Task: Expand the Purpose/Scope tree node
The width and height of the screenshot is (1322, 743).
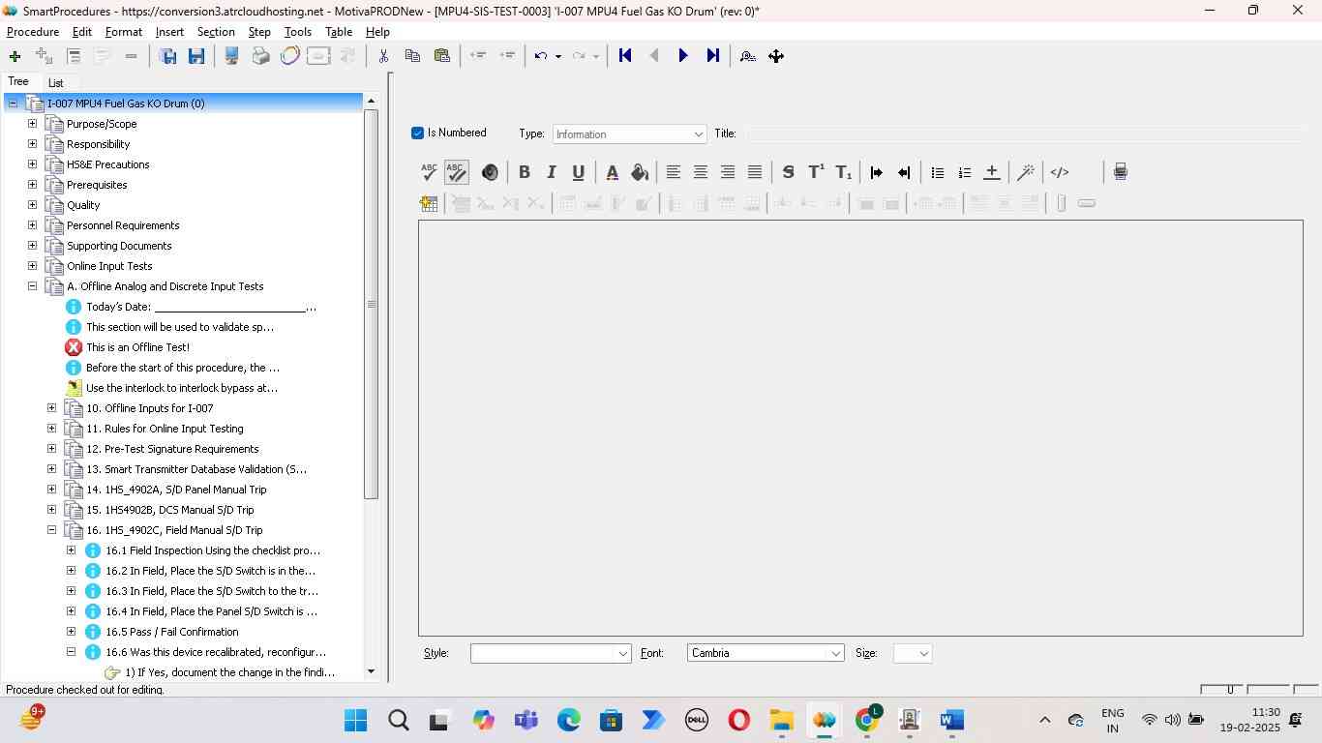Action: pyautogui.click(x=32, y=124)
